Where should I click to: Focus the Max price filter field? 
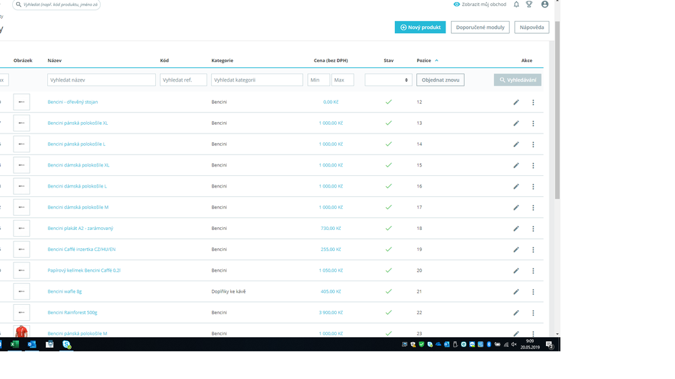[343, 80]
